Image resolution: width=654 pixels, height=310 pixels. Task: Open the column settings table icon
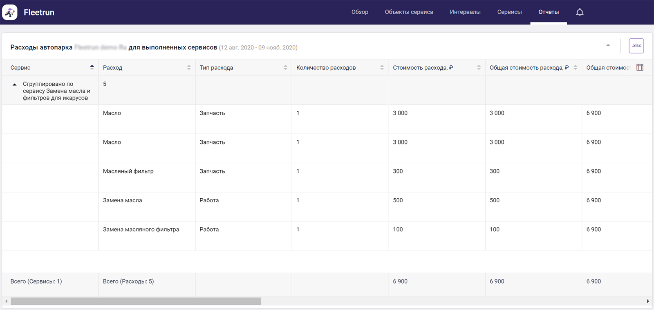pyautogui.click(x=640, y=67)
